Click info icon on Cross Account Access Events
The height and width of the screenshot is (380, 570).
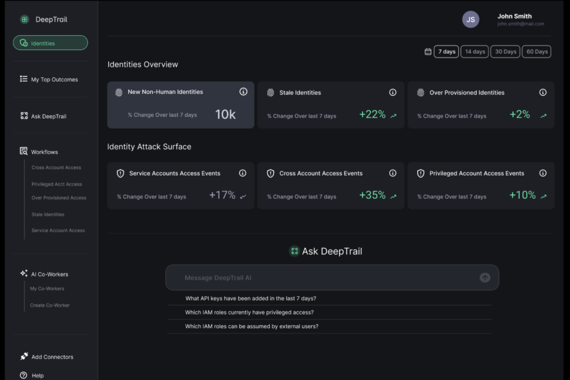click(x=393, y=173)
